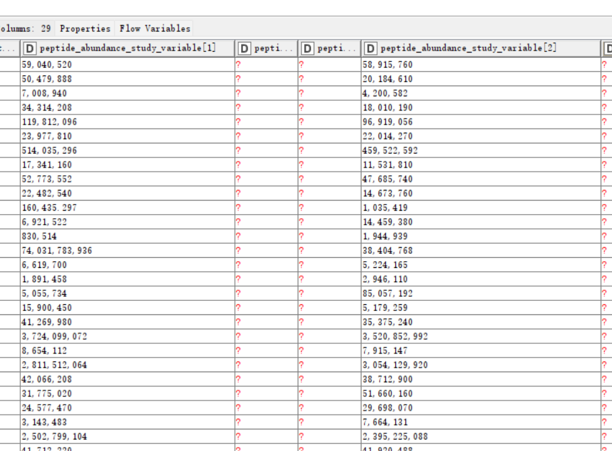Select cell with value 51,660,160
Screen dimensions: 612x451
pyautogui.click(x=481, y=394)
